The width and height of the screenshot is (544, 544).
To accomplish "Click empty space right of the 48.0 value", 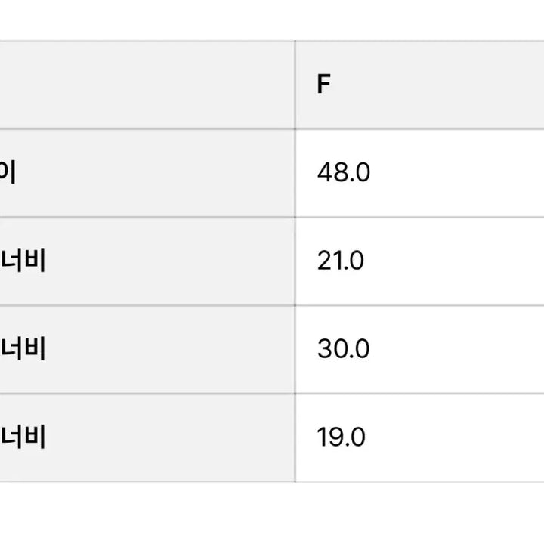I will click(x=461, y=173).
